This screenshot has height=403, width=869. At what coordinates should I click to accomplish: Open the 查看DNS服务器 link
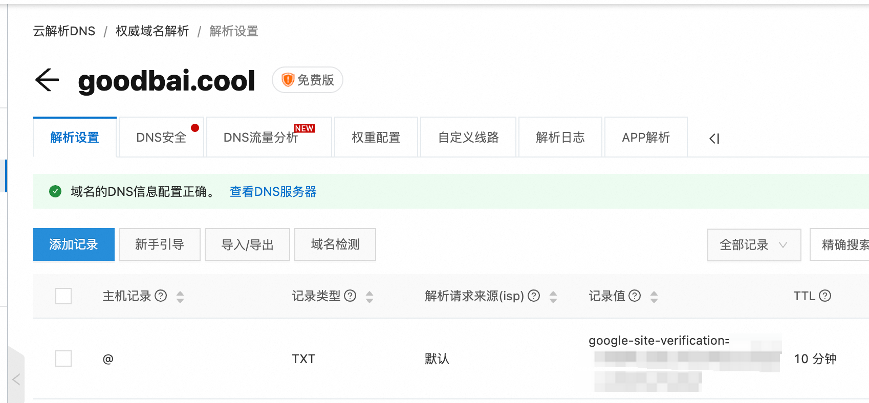pyautogui.click(x=273, y=192)
